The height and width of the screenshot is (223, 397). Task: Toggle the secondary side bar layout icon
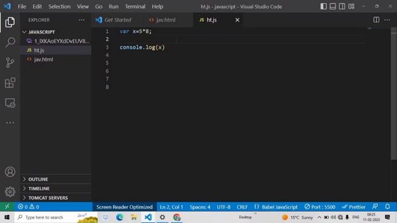(342, 6)
